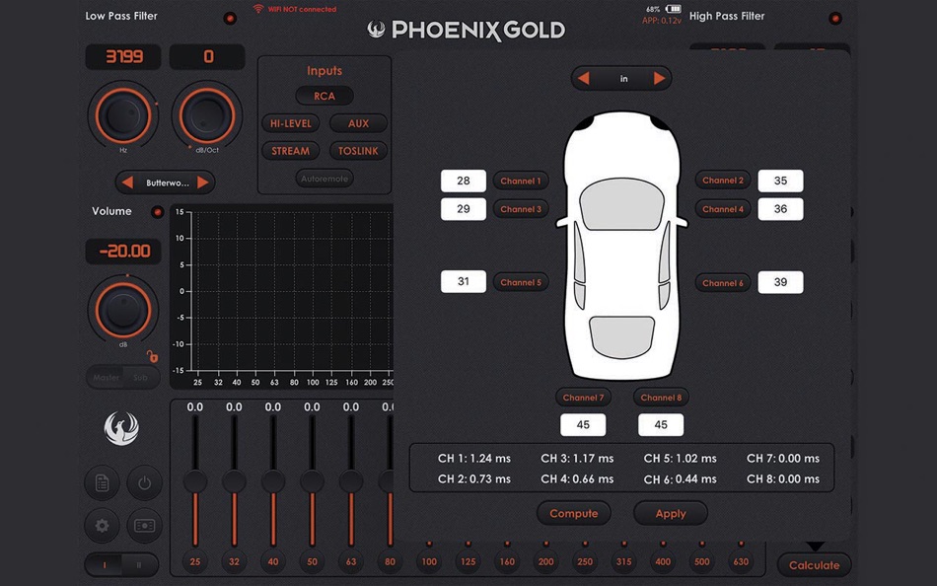937x586 pixels.
Task: Click the Channel 8 button
Action: point(661,397)
